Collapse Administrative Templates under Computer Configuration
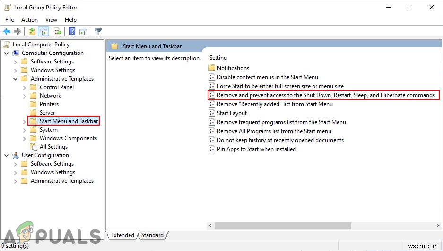 click(x=16, y=79)
